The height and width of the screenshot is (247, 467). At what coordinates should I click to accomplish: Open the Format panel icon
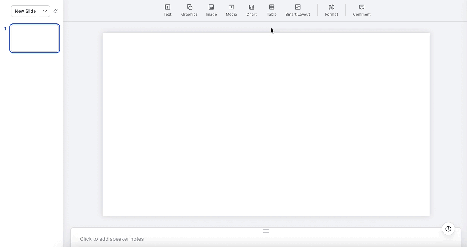click(331, 7)
